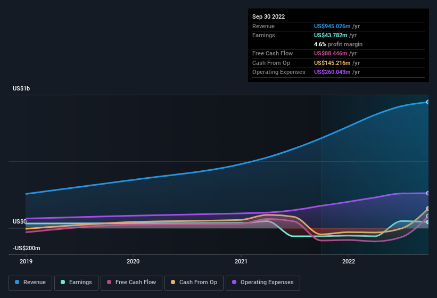Click the Free Cash Flow label in tooltip

273,53
